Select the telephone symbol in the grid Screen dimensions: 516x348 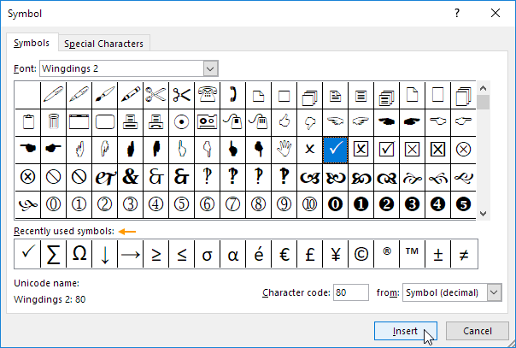pos(207,94)
